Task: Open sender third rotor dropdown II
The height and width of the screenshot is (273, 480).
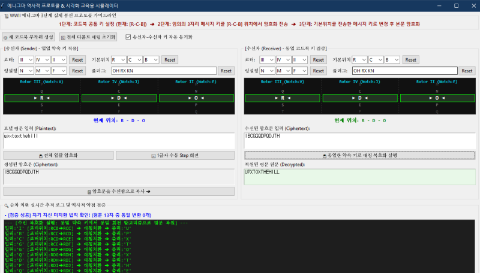Action: (x=59, y=60)
